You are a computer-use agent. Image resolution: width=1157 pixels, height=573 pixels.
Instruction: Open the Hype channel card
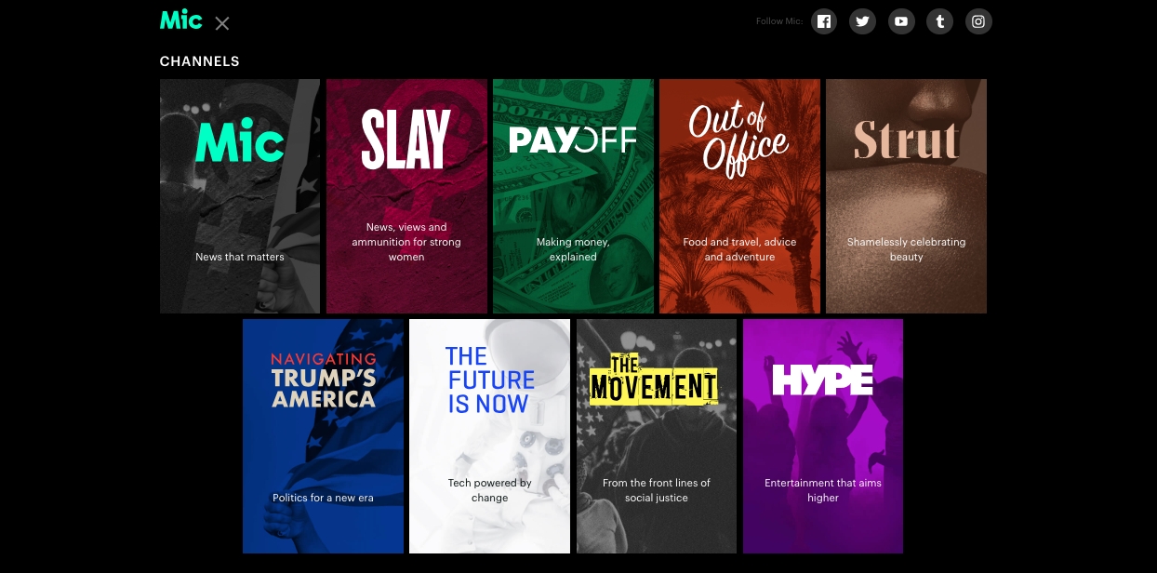[823, 436]
